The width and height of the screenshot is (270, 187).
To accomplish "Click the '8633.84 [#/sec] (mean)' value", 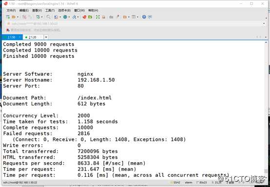I will click(112, 163).
